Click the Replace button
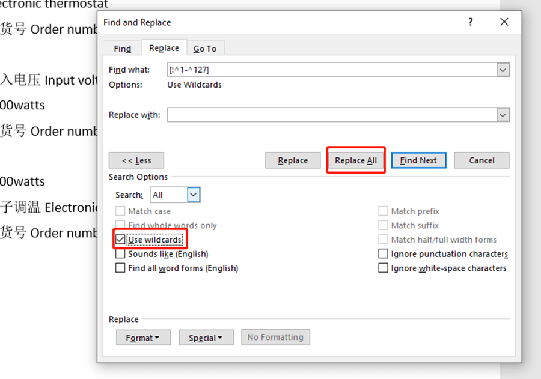 293,160
